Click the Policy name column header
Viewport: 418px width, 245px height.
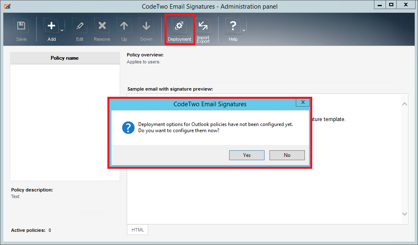coord(65,58)
